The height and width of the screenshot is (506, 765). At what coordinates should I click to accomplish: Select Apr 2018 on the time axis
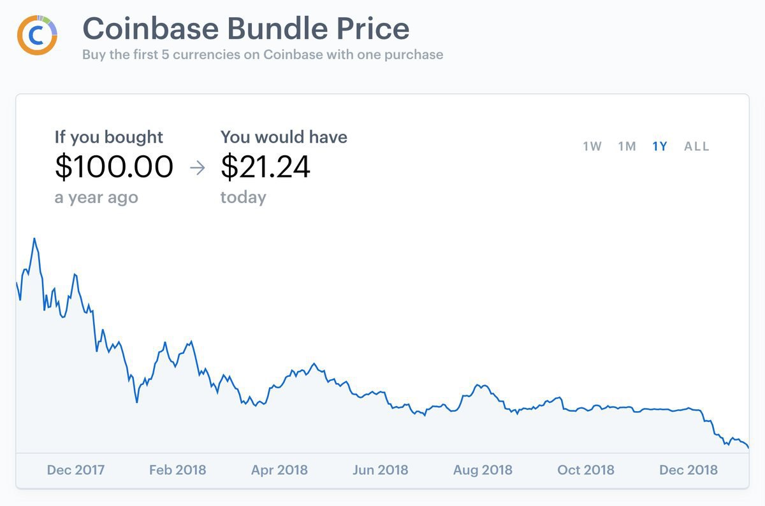279,470
